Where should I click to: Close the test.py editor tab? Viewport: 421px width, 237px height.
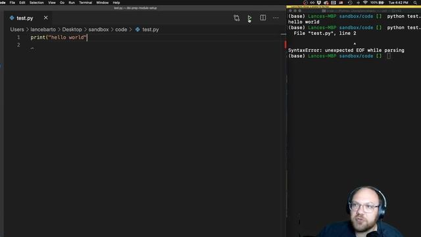pyautogui.click(x=45, y=18)
